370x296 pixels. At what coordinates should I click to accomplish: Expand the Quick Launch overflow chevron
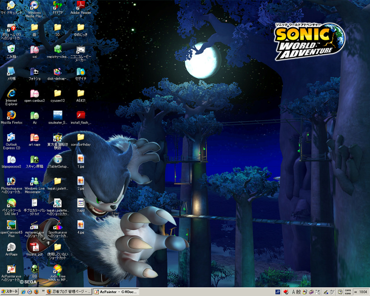coord(43,291)
